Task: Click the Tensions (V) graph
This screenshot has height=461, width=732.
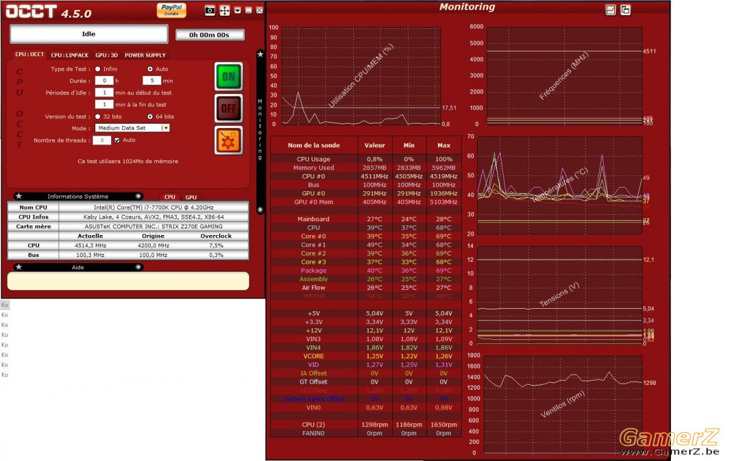Action: (x=559, y=295)
